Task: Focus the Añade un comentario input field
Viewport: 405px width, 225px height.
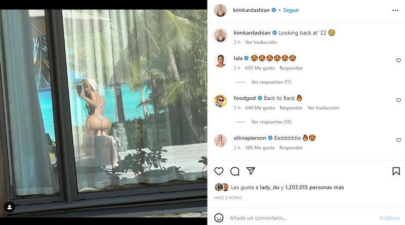Action: point(302,218)
